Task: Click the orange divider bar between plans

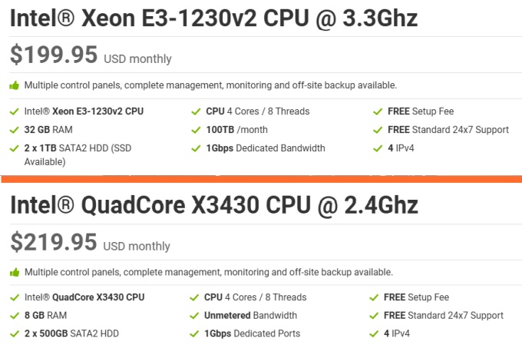Action: [x=261, y=179]
